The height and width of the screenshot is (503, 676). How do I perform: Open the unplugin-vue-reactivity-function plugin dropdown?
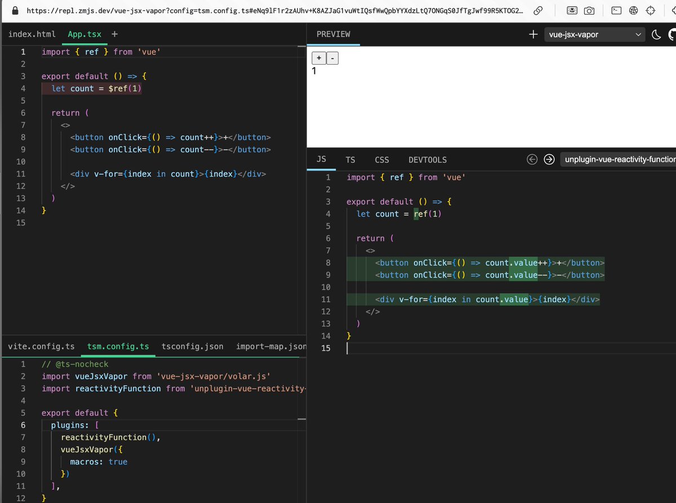618,159
